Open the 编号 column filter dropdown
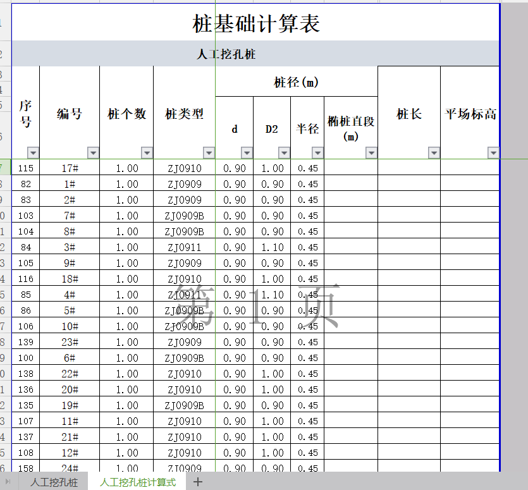 click(93, 152)
